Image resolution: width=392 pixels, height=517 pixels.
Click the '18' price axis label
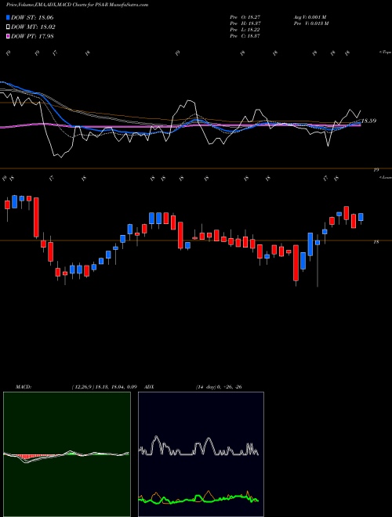[376, 242]
